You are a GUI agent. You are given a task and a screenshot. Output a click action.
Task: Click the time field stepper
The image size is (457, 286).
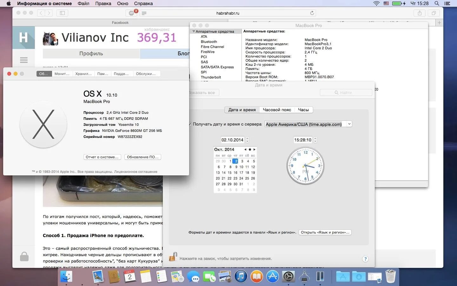[315, 140]
